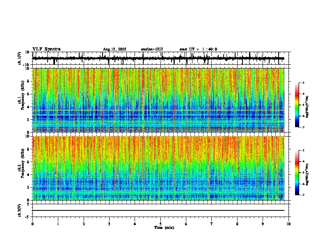
Task: Select the "Aug.15, 2025" date label
Action: pyautogui.click(x=114, y=49)
